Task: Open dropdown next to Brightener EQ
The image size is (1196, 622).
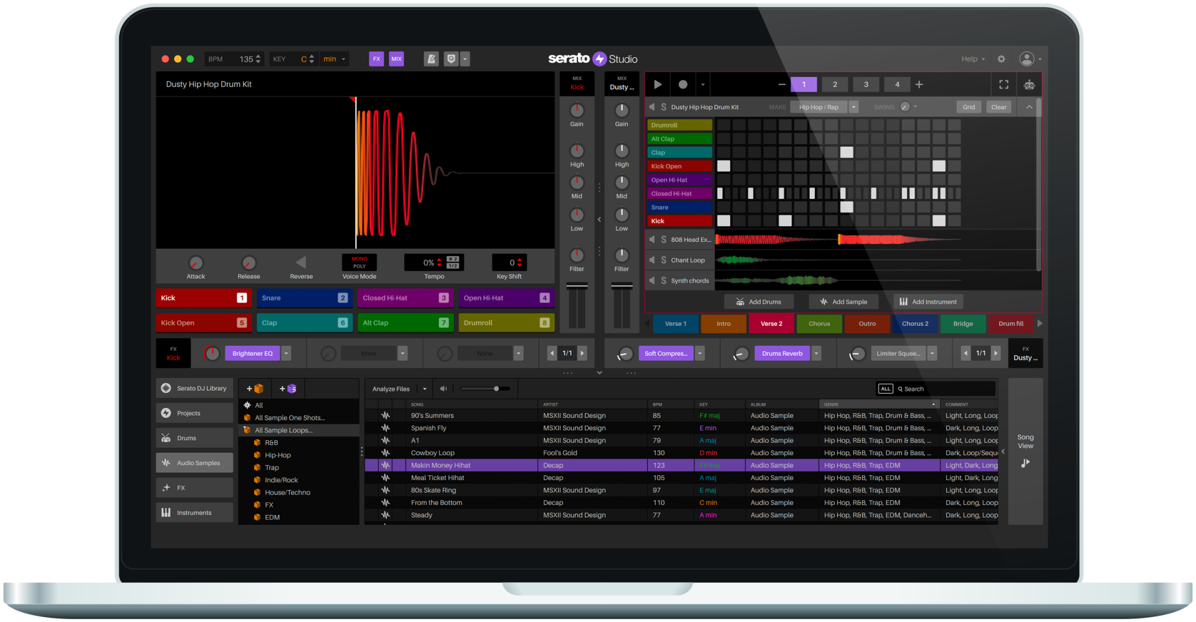Action: [x=287, y=353]
